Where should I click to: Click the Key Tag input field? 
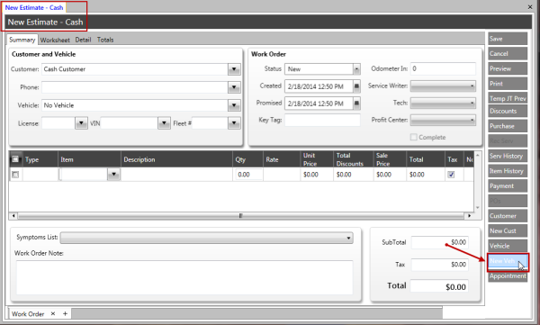point(322,120)
